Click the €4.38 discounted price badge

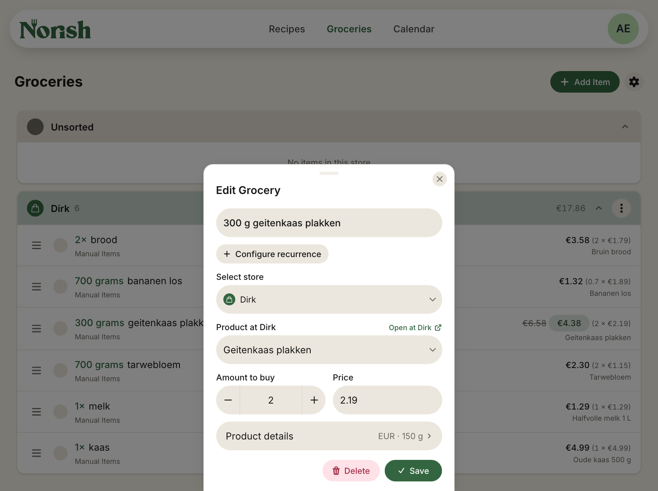click(569, 323)
